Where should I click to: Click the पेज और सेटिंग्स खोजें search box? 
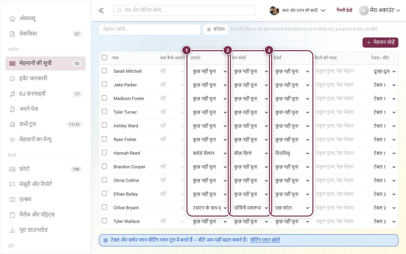click(x=184, y=10)
